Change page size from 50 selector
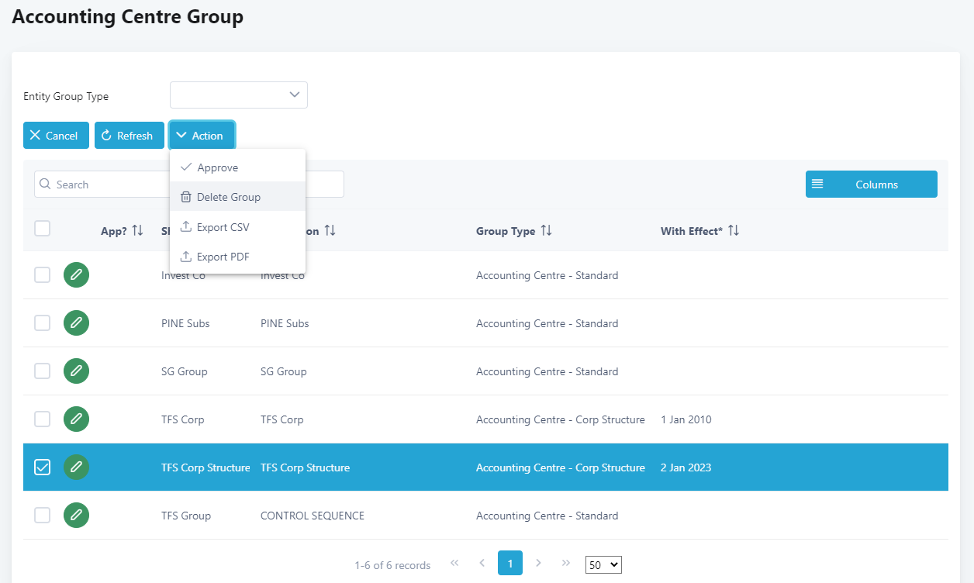Viewport: 974px width, 583px height. [x=603, y=565]
